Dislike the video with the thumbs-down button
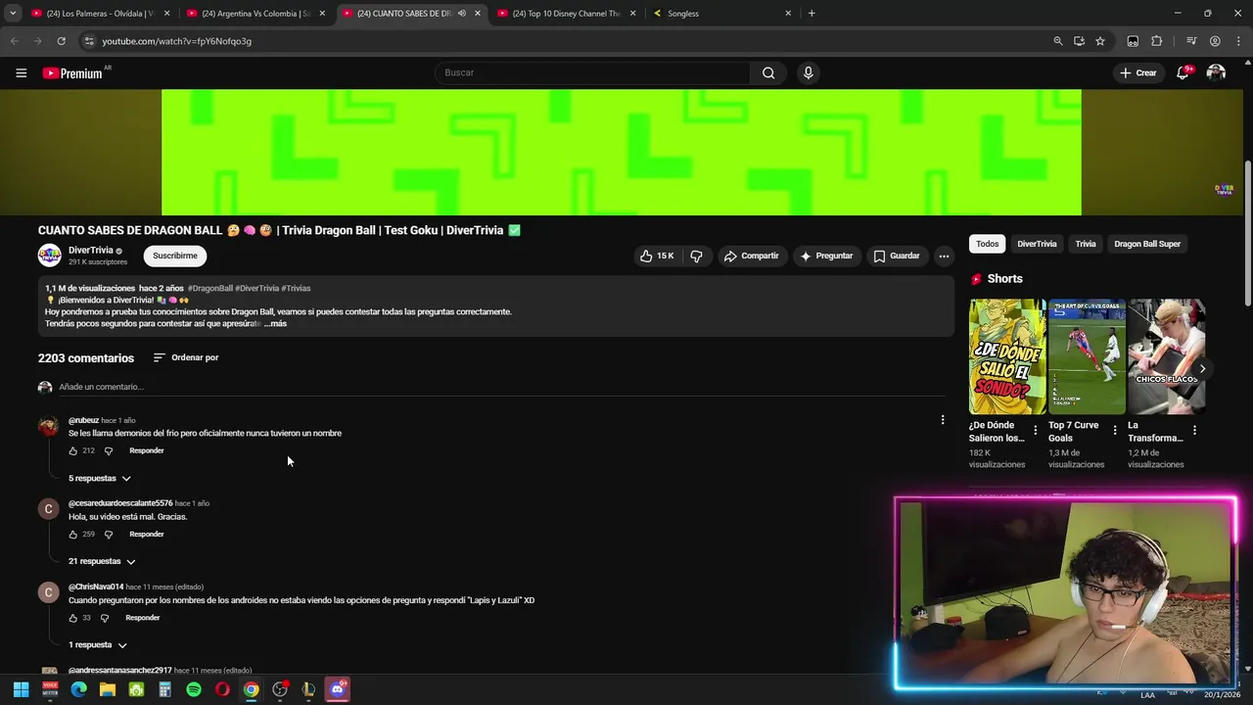The image size is (1253, 705). click(696, 256)
